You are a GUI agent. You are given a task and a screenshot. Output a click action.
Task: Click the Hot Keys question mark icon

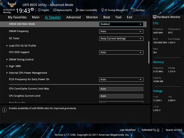133,10
